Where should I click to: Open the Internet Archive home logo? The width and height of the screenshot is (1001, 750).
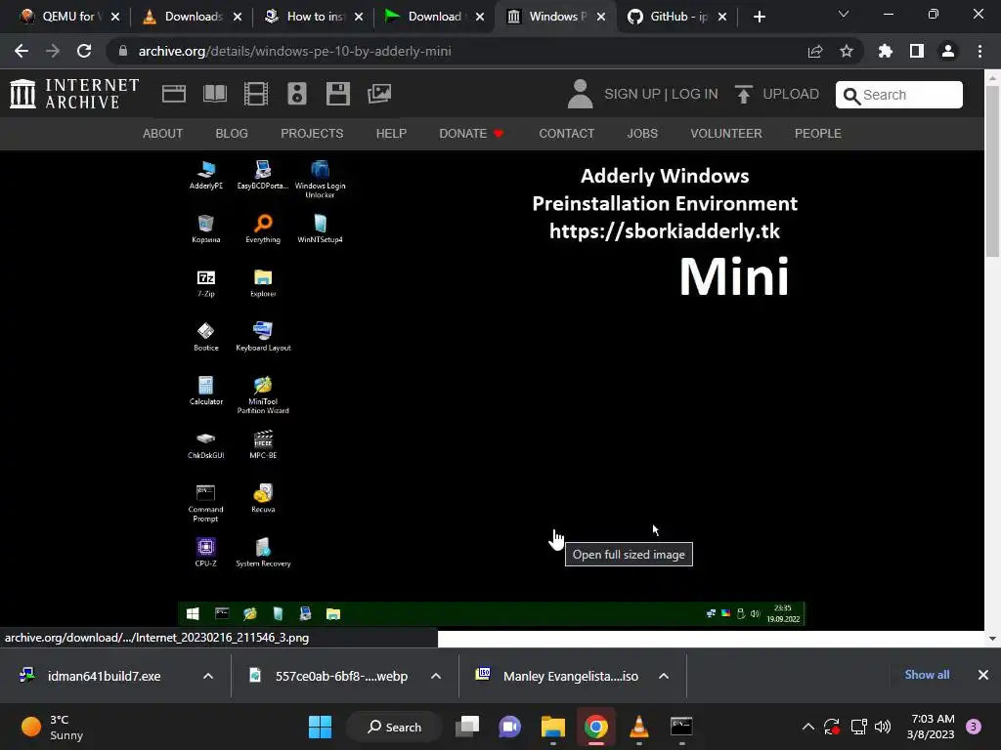74,94
